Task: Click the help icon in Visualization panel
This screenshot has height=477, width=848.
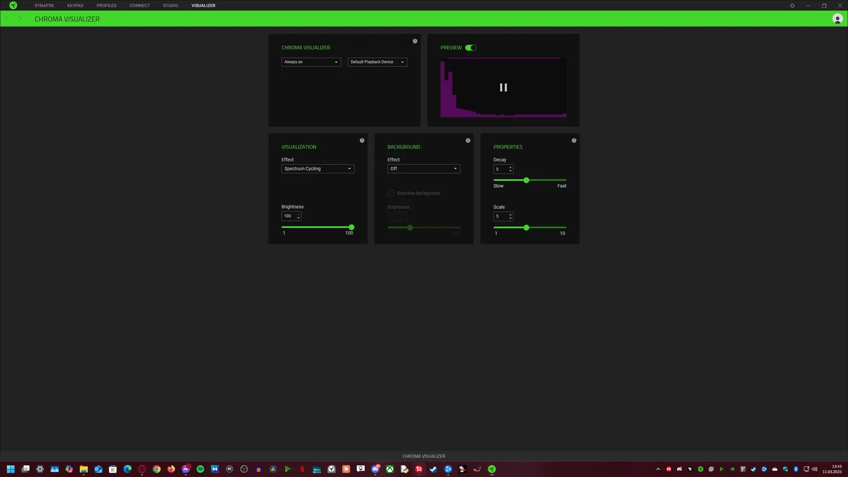Action: [362, 141]
